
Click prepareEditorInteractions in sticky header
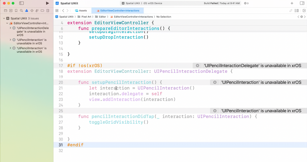(125, 28)
